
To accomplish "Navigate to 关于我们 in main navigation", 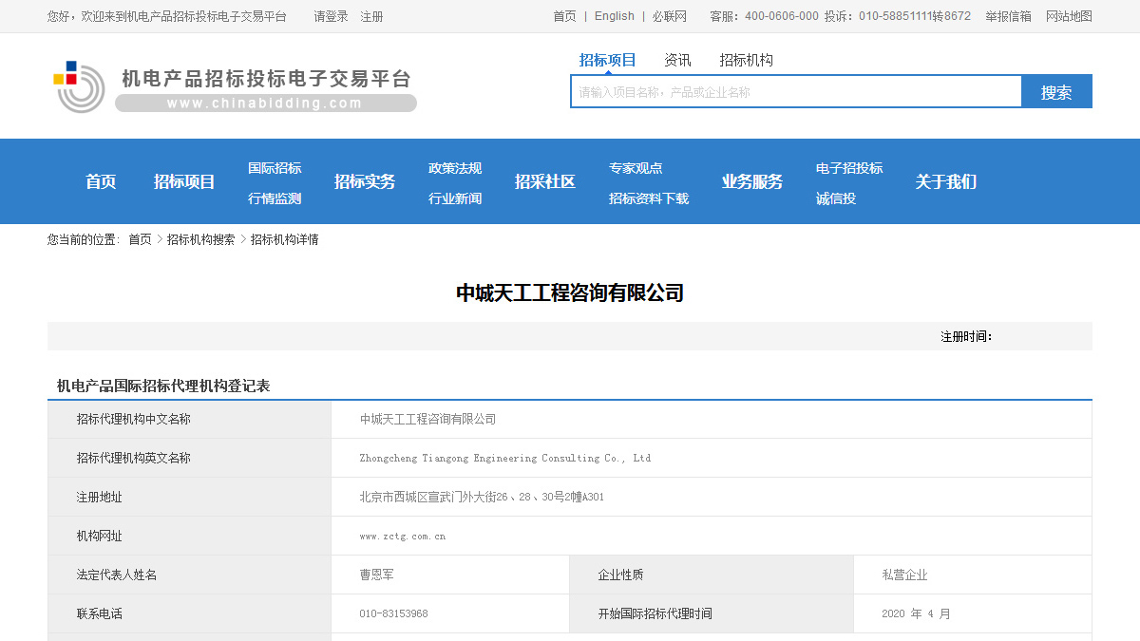I will [945, 181].
